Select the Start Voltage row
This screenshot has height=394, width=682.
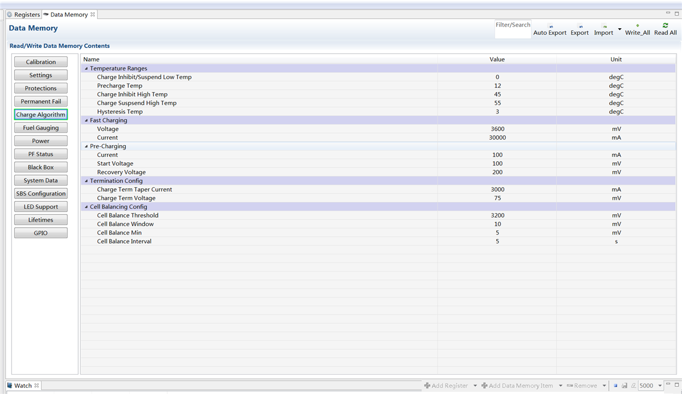378,163
